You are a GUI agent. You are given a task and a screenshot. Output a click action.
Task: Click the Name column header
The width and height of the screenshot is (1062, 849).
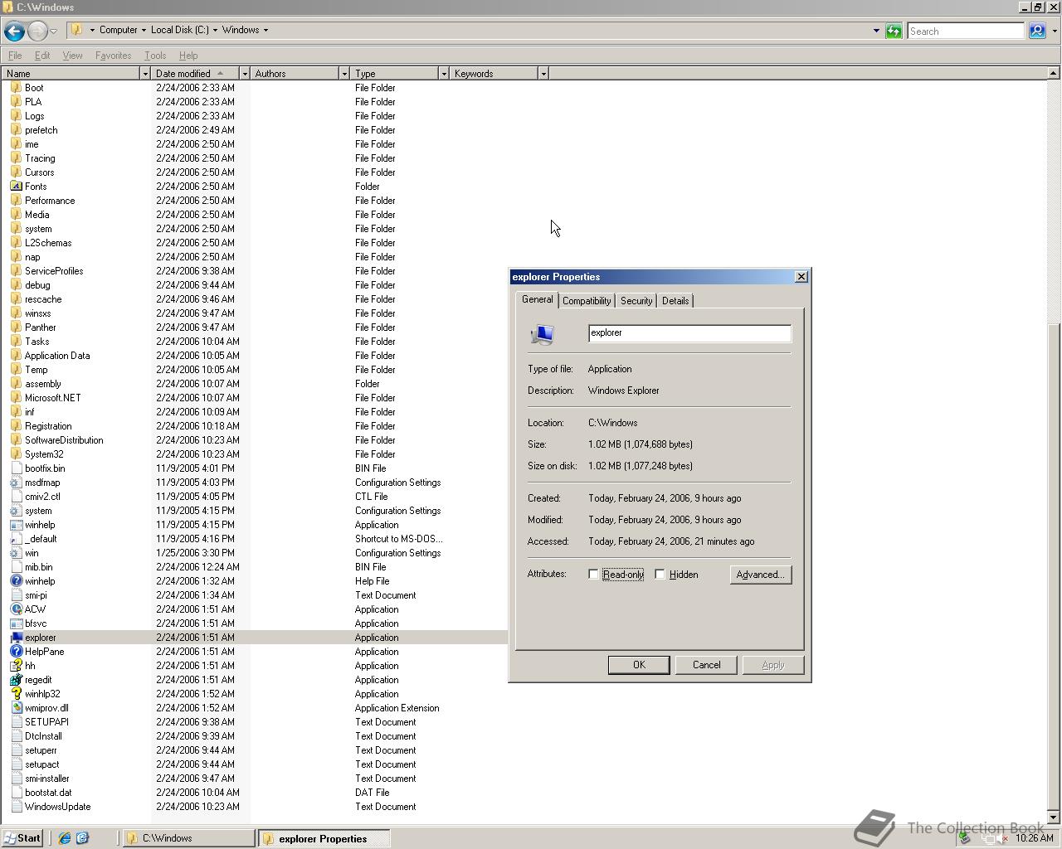coord(71,74)
